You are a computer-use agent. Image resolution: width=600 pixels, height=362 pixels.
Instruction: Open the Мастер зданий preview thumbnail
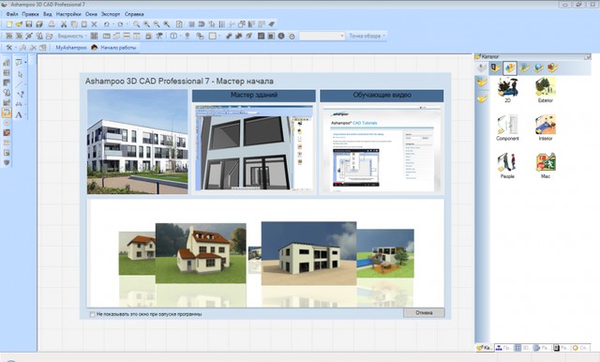254,148
